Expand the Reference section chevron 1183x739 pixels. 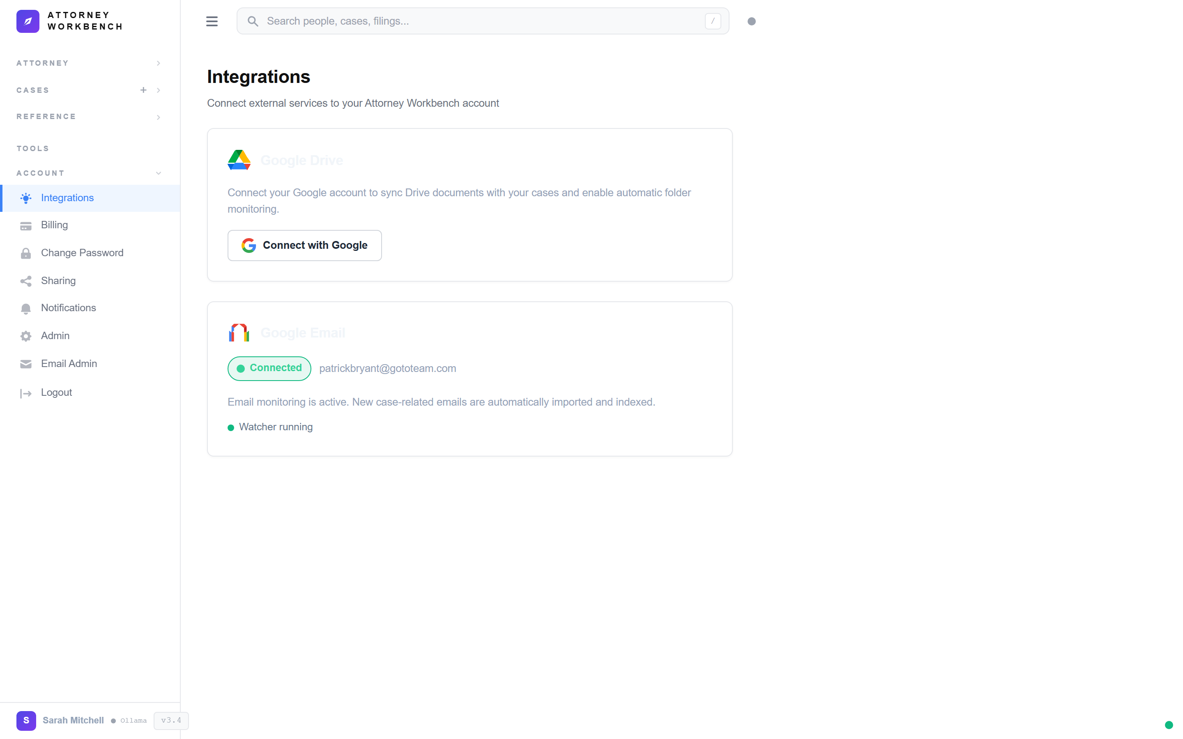(158, 117)
